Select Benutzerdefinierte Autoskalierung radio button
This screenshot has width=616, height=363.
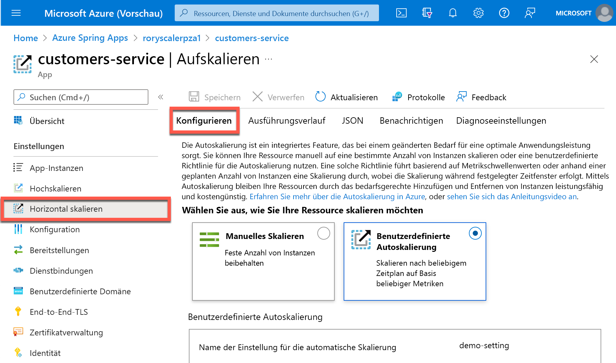point(475,233)
